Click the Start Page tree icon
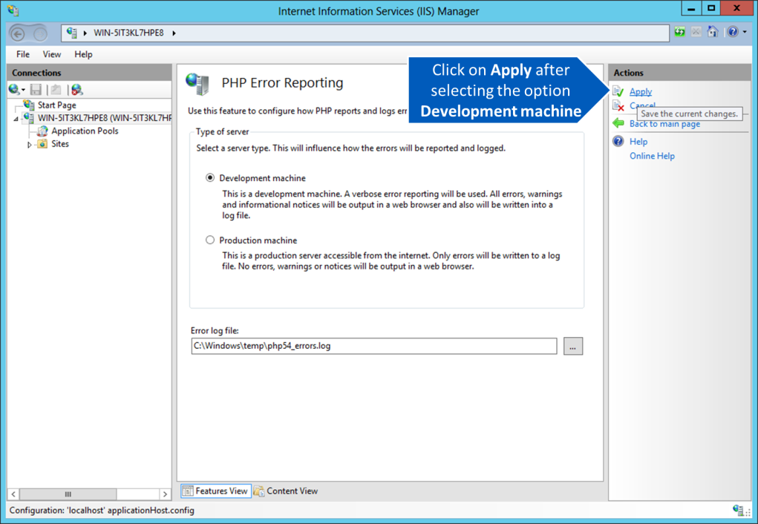758x524 pixels. 29,105
